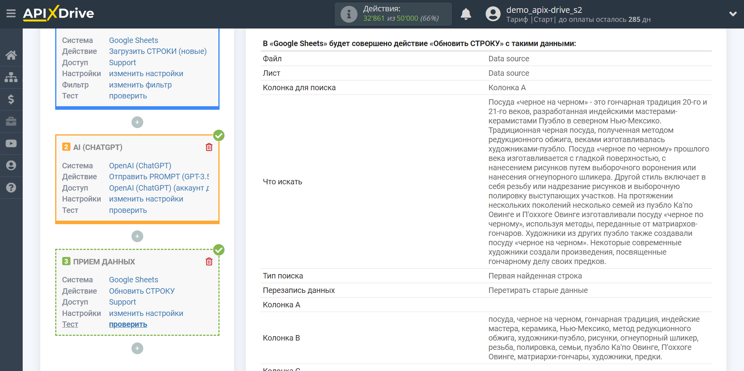Click изменить настройки in source block
Screen dimensions: 744x371
click(x=146, y=73)
